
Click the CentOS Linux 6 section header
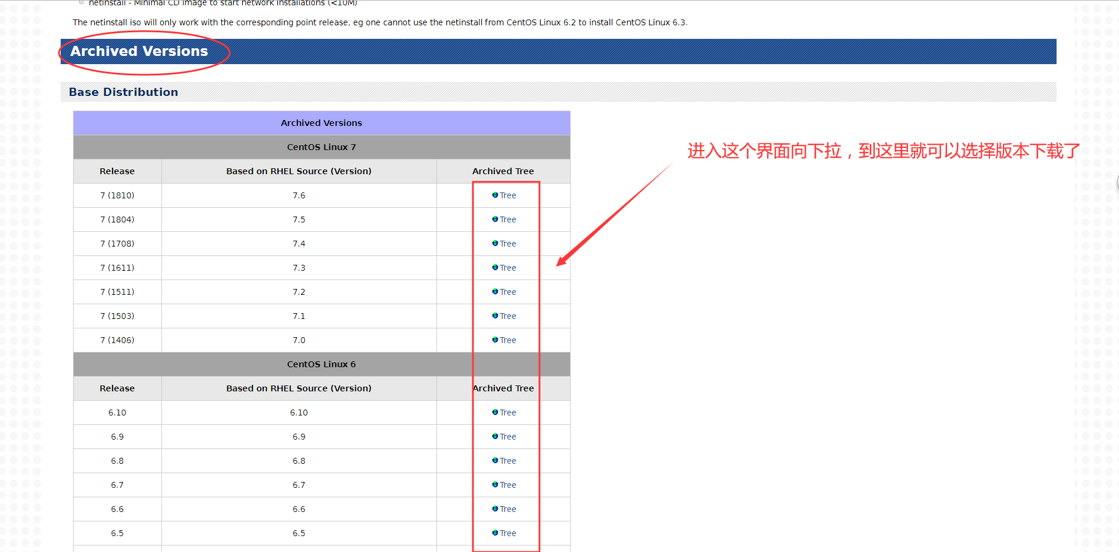click(322, 364)
